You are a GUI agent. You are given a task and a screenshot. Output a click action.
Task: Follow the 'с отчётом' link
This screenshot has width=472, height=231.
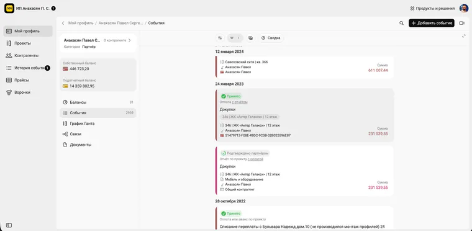tap(240, 102)
